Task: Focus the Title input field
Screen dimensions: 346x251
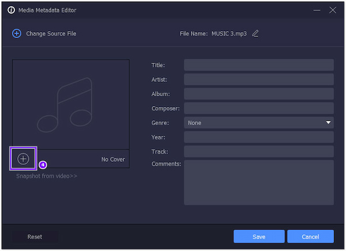Action: click(258, 65)
